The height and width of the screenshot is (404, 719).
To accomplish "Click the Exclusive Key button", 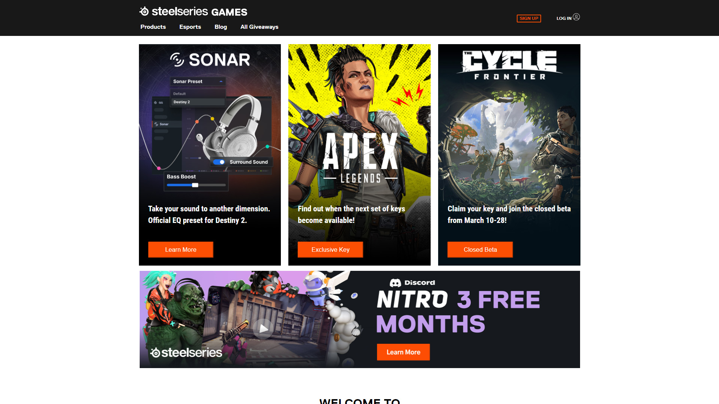I will pos(330,250).
